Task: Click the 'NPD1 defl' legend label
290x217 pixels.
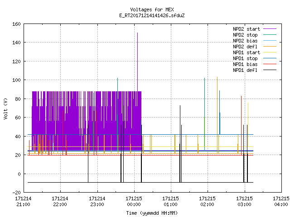Action: tap(245, 70)
